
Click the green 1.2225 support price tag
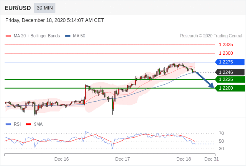click(x=230, y=80)
